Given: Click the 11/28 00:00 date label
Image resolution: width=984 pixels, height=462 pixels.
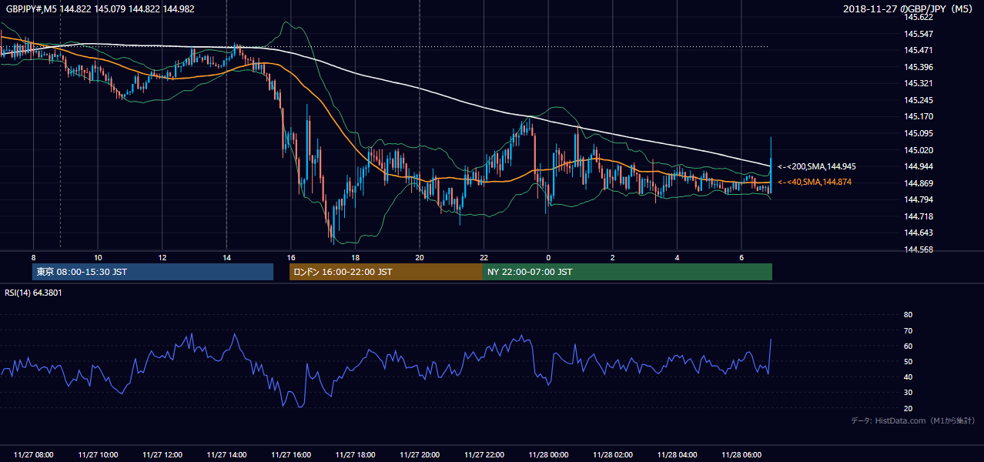Looking at the screenshot, I should 548,455.
